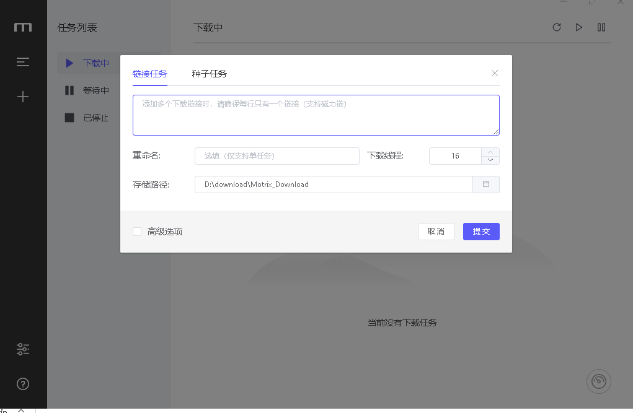Open the task list view from the sidebar

(x=23, y=62)
